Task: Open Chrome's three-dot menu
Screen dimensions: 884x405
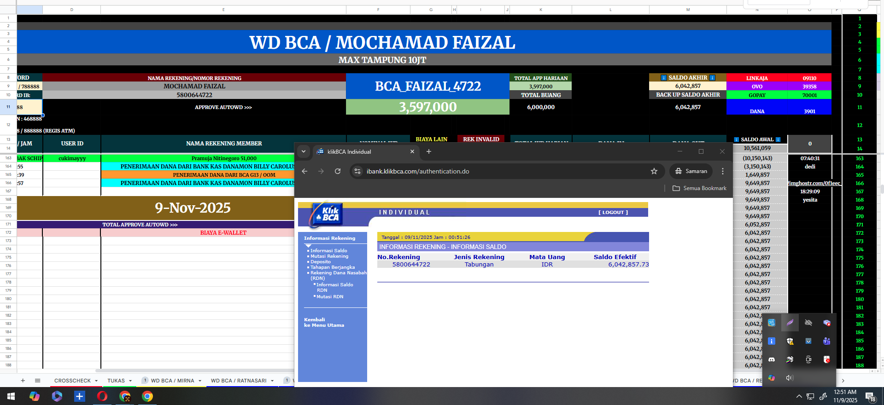Action: click(x=723, y=171)
